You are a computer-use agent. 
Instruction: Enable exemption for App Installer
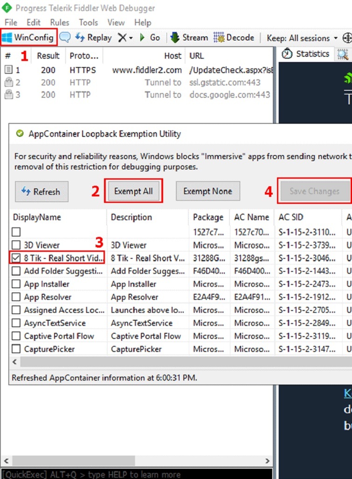click(x=16, y=284)
